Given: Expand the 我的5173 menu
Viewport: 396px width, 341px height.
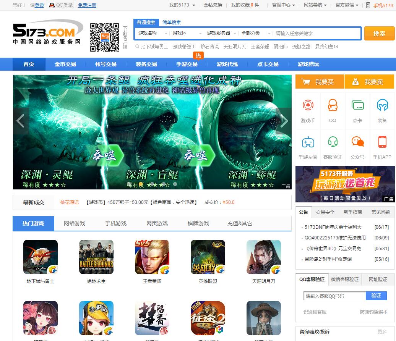Looking at the screenshot, I should (182, 5).
